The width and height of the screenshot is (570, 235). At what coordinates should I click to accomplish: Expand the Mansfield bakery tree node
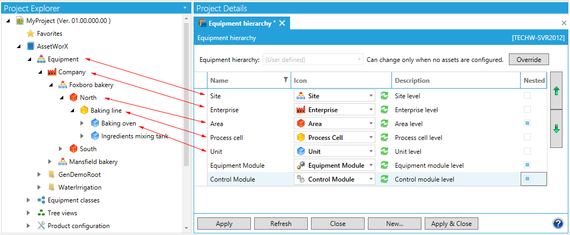[x=51, y=162]
